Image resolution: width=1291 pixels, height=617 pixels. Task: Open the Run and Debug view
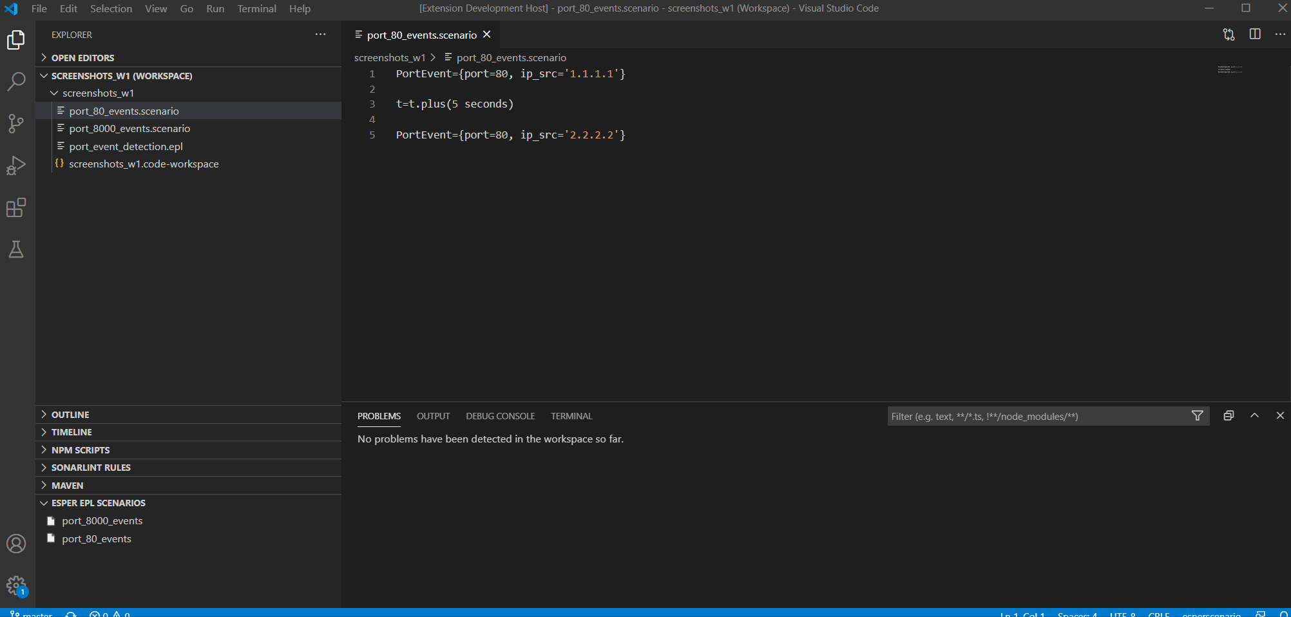15,165
